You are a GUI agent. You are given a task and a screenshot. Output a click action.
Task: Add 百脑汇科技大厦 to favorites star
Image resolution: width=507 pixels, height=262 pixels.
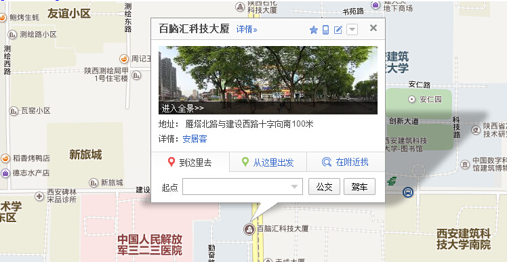(314, 30)
